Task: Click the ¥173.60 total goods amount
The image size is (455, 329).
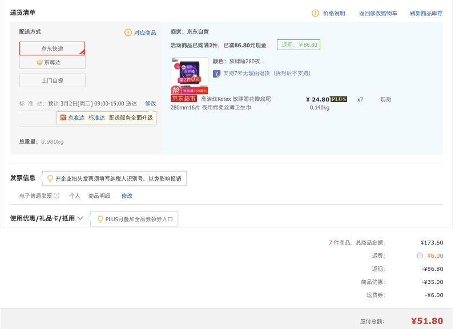Action: [432, 243]
